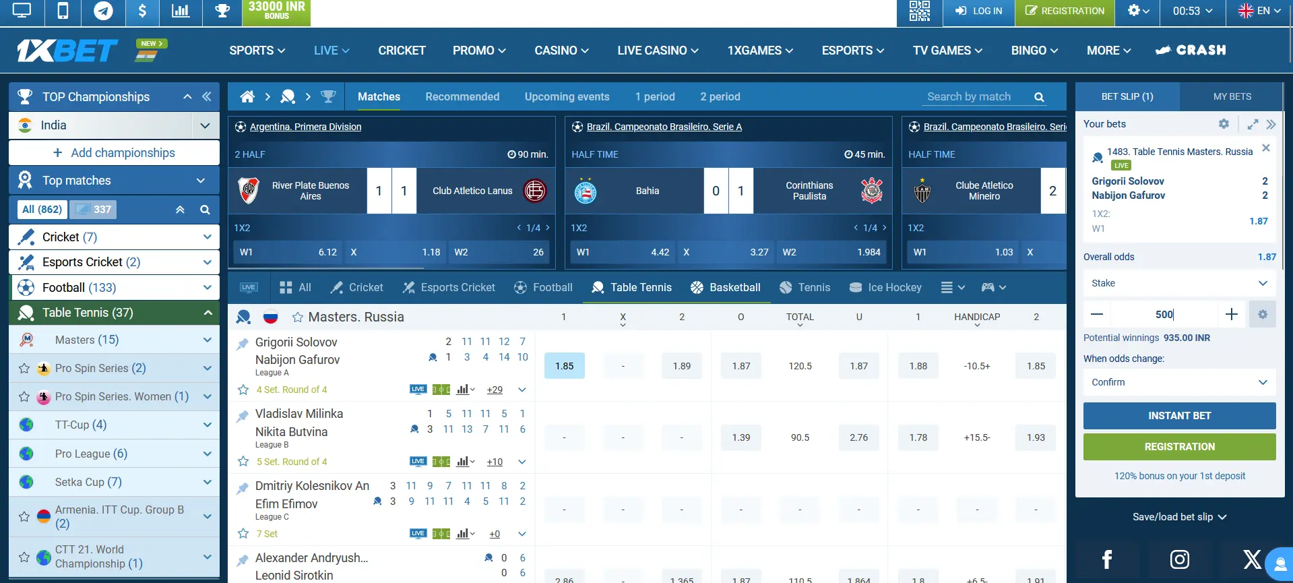Image resolution: width=1293 pixels, height=583 pixels.
Task: Open the Instagram social icon
Action: [x=1179, y=559]
